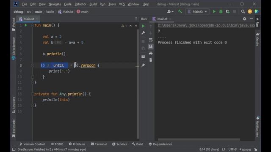Collapse the fun main code block
Viewport: 271px width, 152px height.
click(32, 25)
